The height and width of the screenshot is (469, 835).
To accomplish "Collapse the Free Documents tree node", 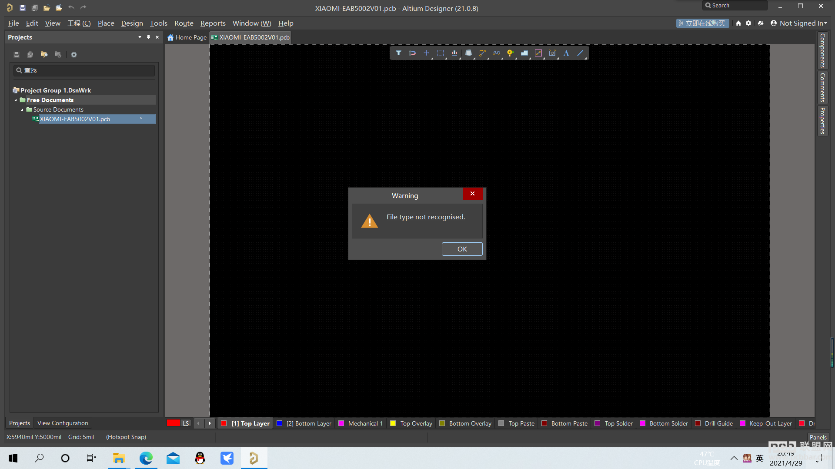I will [16, 100].
